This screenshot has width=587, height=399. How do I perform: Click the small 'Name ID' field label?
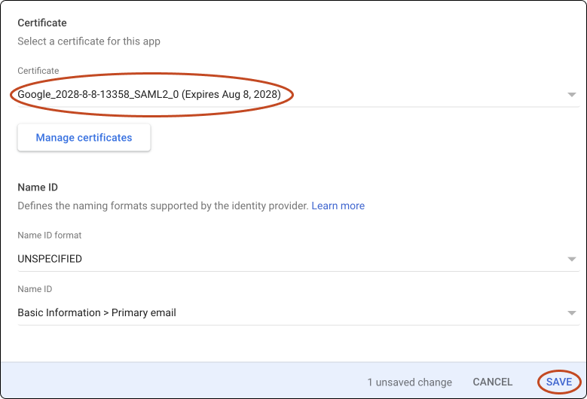(x=35, y=289)
